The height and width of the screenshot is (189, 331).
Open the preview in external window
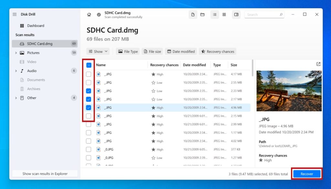[318, 64]
